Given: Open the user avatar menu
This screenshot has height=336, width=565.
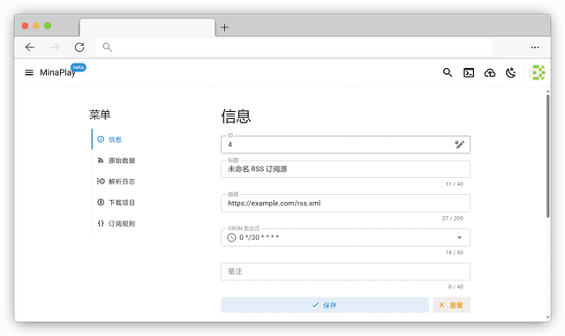Looking at the screenshot, I should coord(538,72).
